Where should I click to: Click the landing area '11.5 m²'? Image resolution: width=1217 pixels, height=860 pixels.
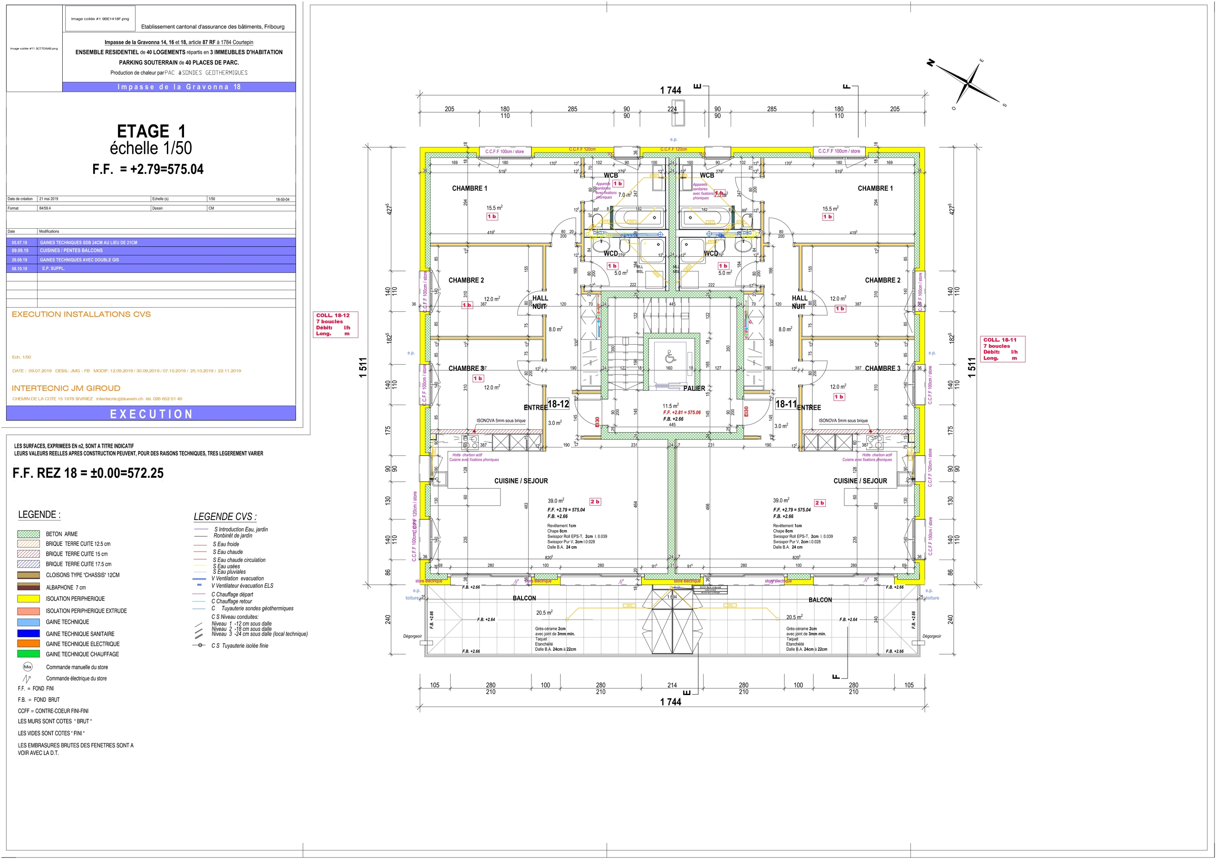tap(670, 406)
